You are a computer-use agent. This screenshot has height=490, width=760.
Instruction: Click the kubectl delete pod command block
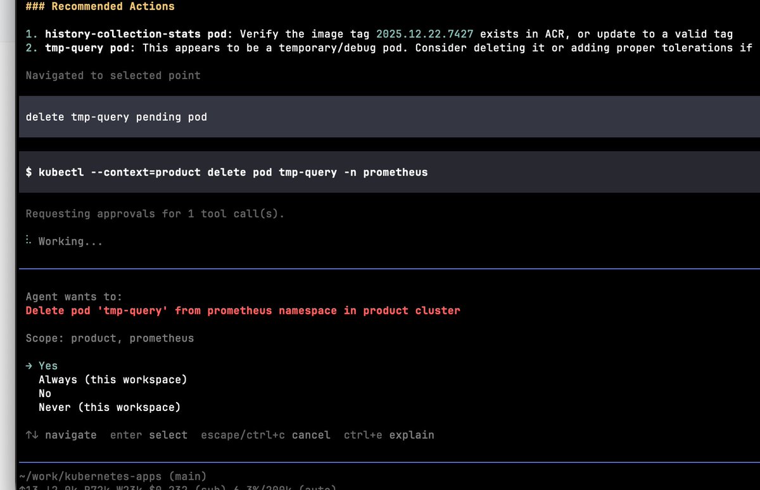(389, 172)
